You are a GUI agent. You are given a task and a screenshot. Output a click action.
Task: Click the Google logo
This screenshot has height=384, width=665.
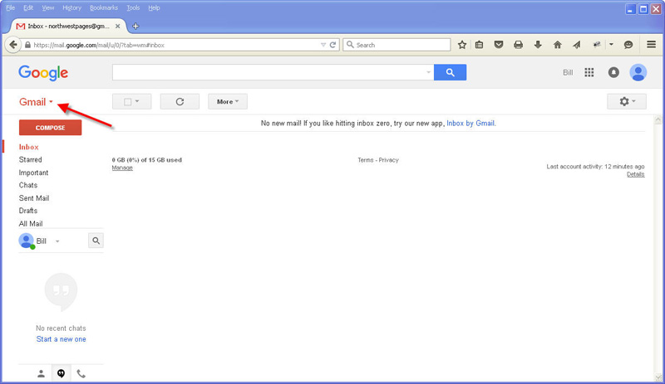[43, 73]
